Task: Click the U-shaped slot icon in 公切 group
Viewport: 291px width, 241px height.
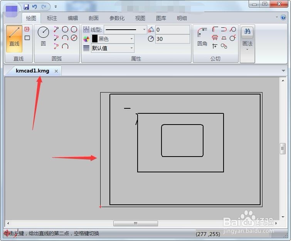Action: tap(224, 29)
